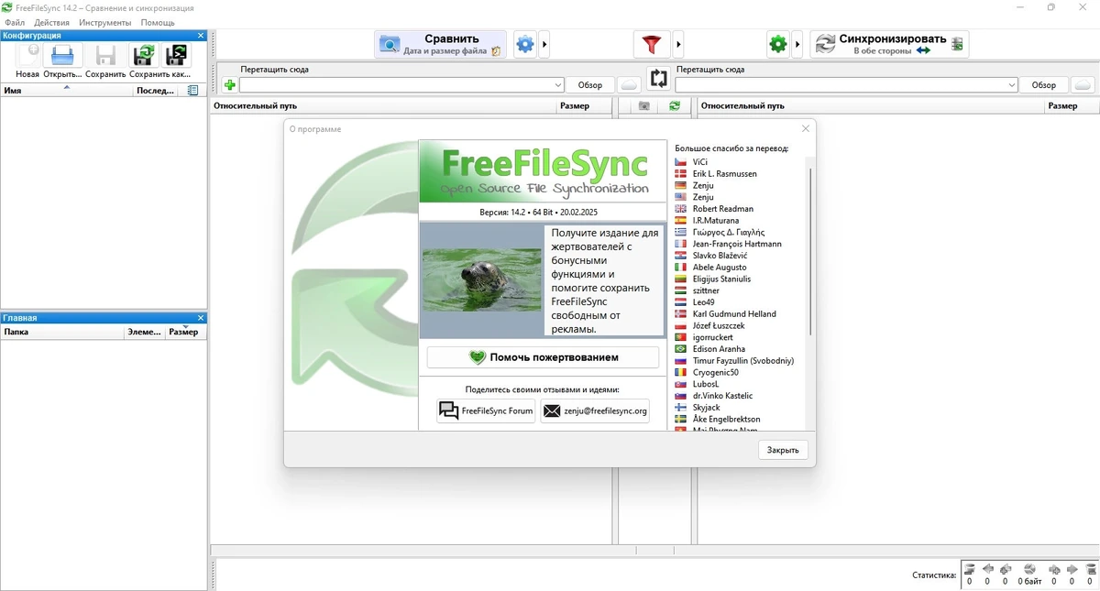Click right Относительный путь column header
Viewport: 1100px width, 591px height.
(871, 106)
